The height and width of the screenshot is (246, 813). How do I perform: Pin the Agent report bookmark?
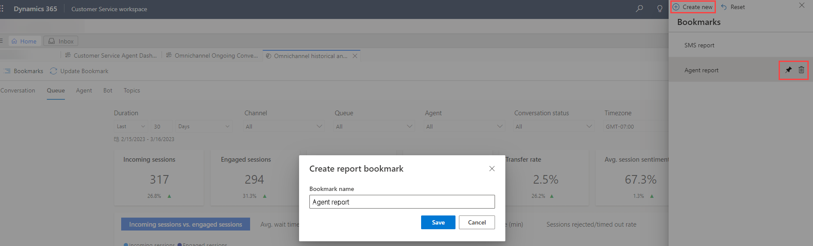pos(789,70)
